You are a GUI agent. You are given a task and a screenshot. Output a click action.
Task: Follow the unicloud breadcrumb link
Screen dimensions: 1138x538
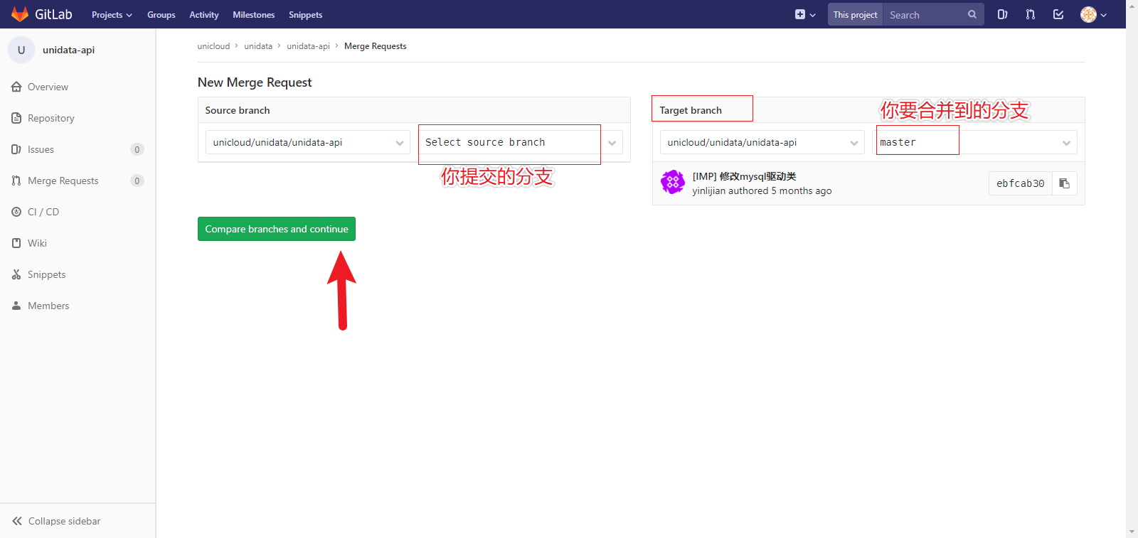[x=213, y=46]
